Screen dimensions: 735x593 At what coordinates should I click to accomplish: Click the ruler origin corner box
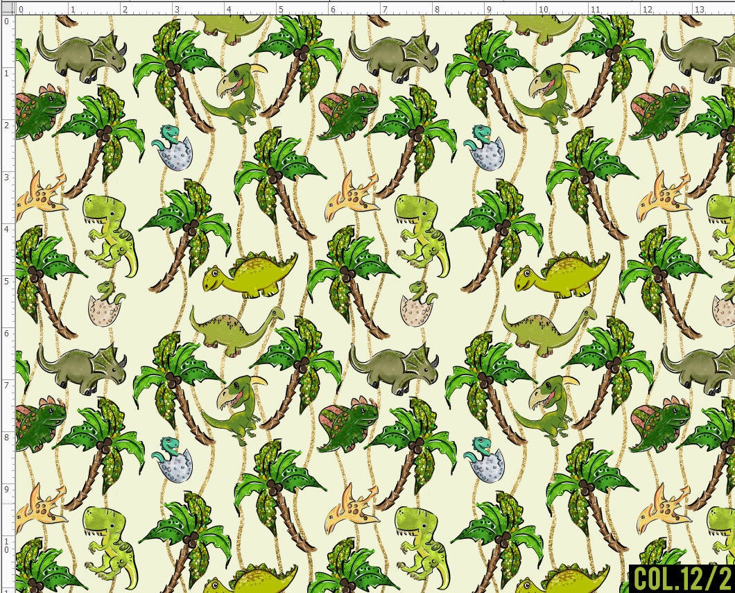[x=7, y=7]
